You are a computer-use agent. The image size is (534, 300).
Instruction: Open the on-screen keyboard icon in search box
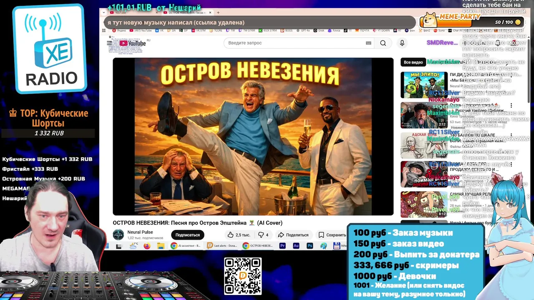point(368,43)
